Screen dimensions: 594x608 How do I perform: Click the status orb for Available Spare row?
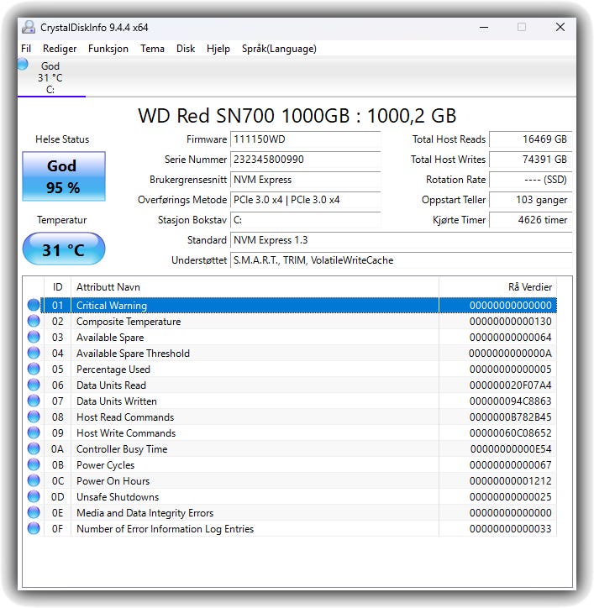34,337
